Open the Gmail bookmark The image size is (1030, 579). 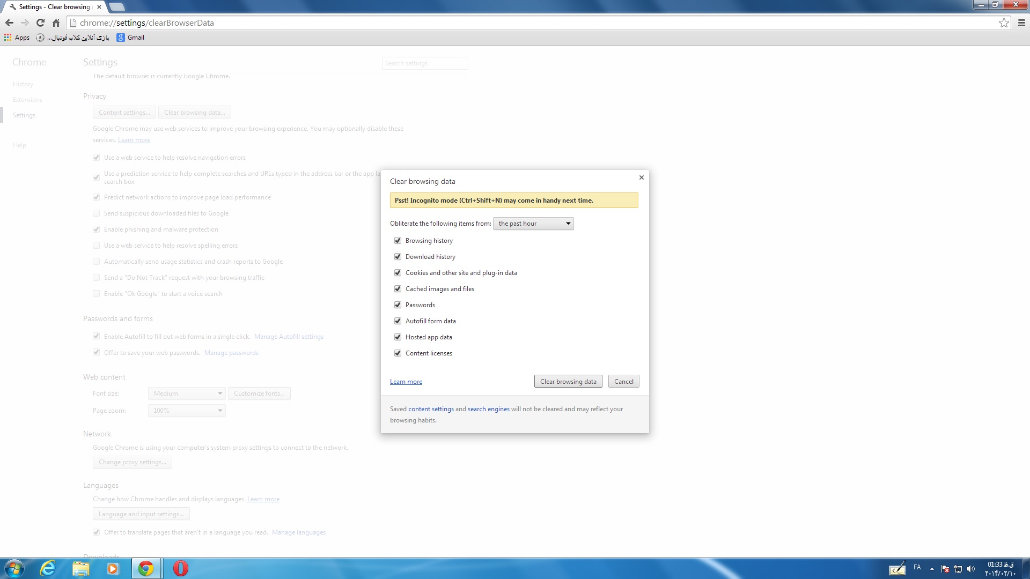[x=131, y=38]
